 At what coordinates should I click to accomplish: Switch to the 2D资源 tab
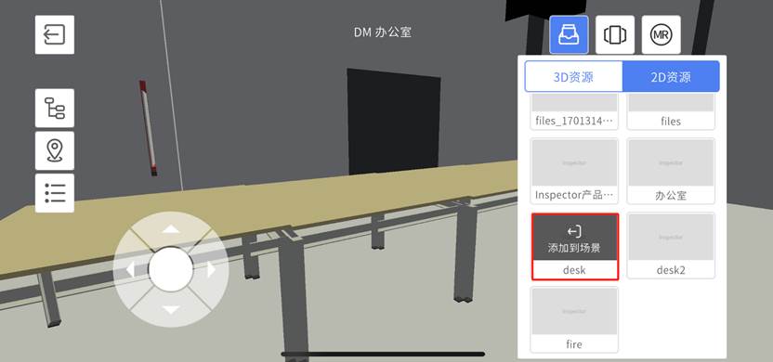point(671,77)
